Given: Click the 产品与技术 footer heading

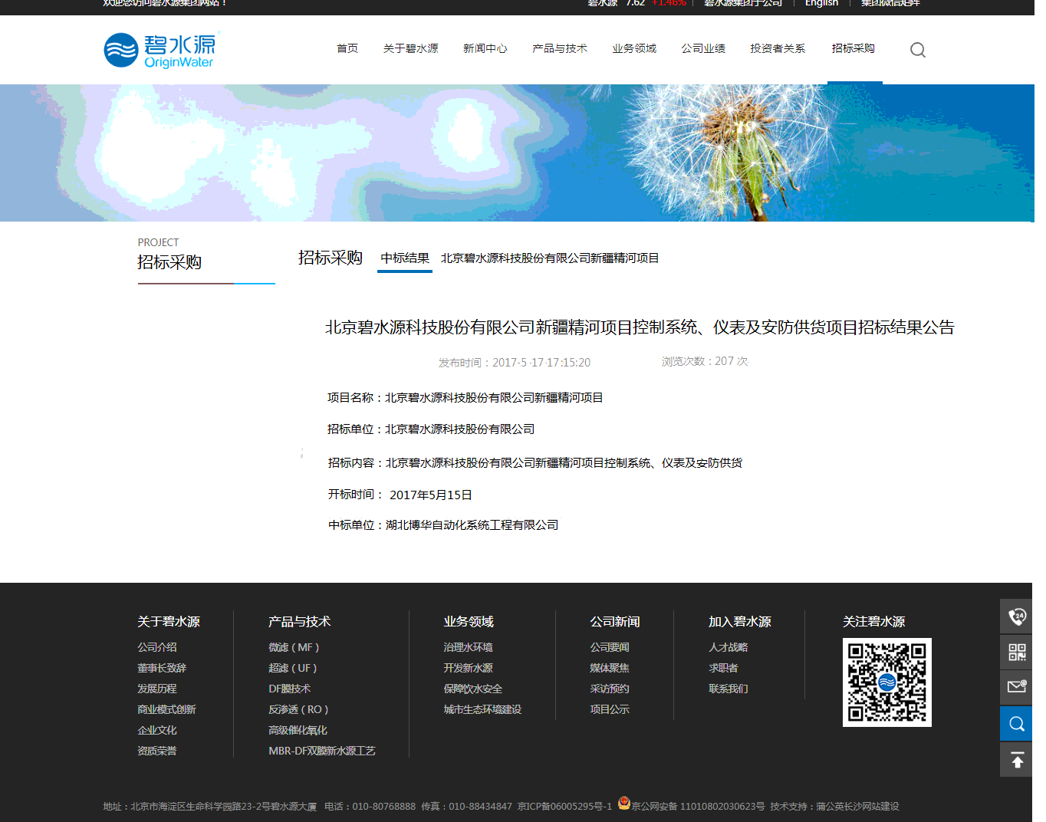Looking at the screenshot, I should tap(300, 621).
